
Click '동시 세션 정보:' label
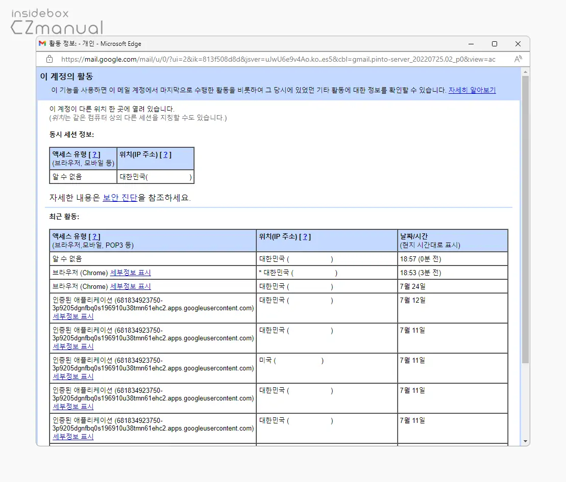pyautogui.click(x=71, y=135)
